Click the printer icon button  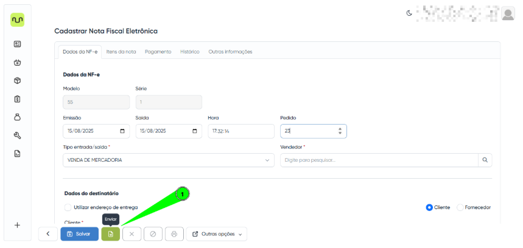(174, 234)
